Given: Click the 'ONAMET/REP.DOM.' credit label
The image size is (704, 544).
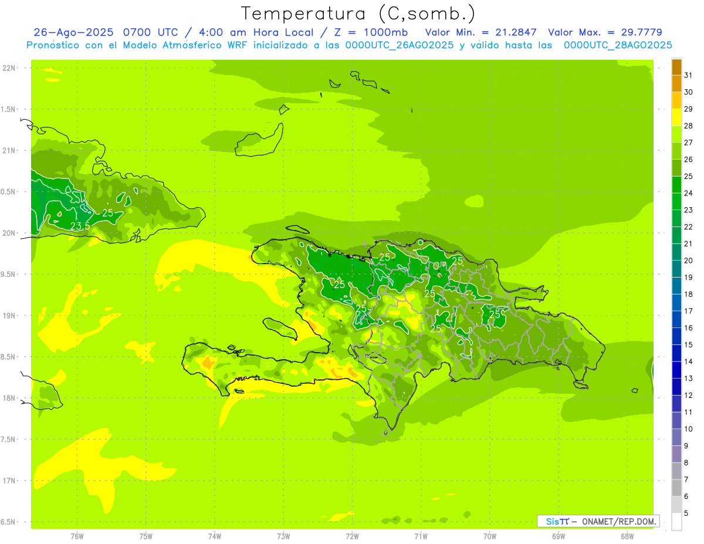Looking at the screenshot, I should click(619, 521).
